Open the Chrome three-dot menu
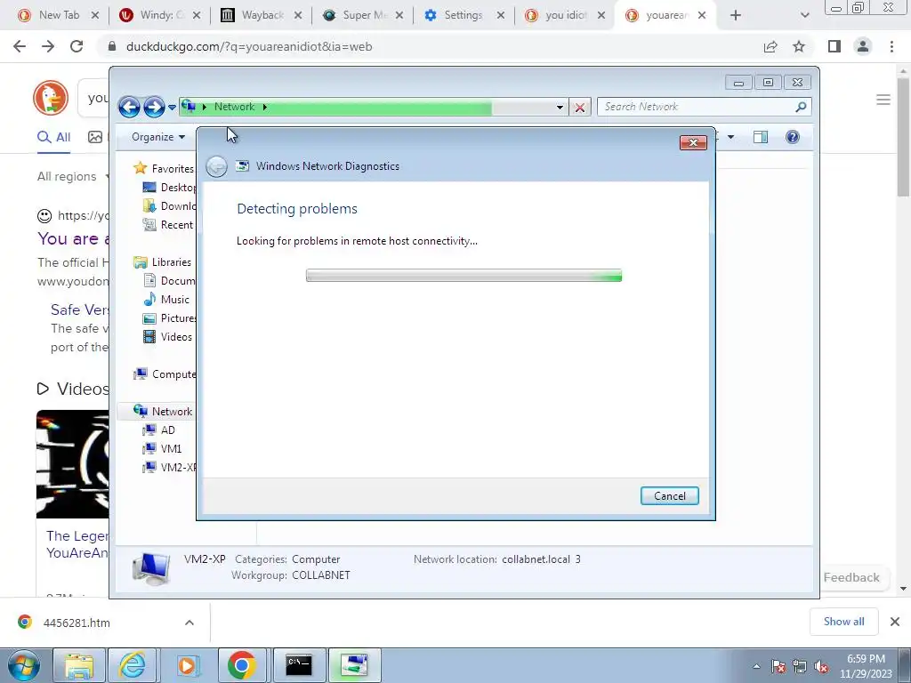The height and width of the screenshot is (683, 911). pyautogui.click(x=891, y=46)
